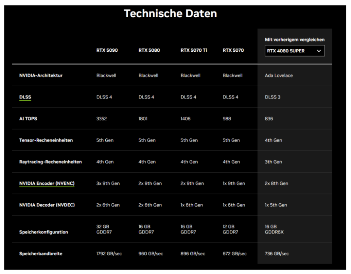The image size is (351, 274).
Task: Select the 12 GB GDDR7 memory cell
Action: point(230,229)
